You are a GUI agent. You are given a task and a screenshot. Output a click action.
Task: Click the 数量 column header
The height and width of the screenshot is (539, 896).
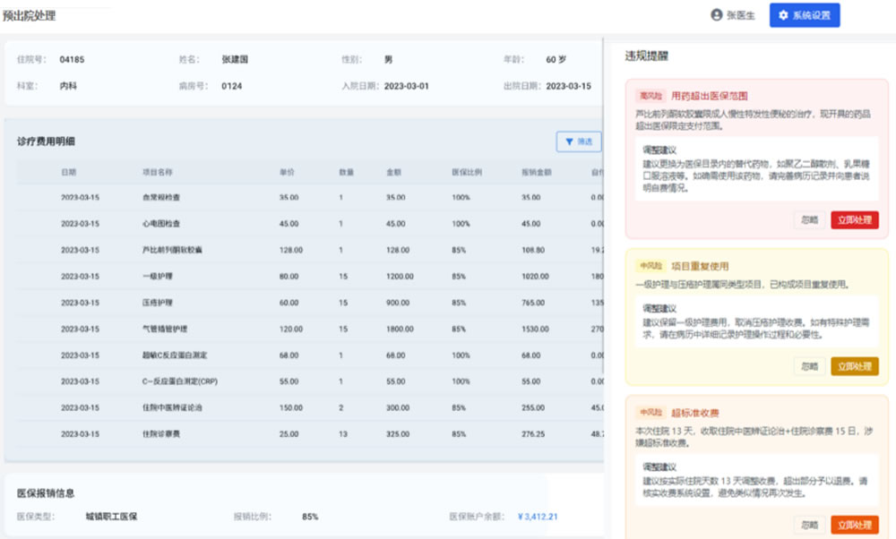click(346, 173)
